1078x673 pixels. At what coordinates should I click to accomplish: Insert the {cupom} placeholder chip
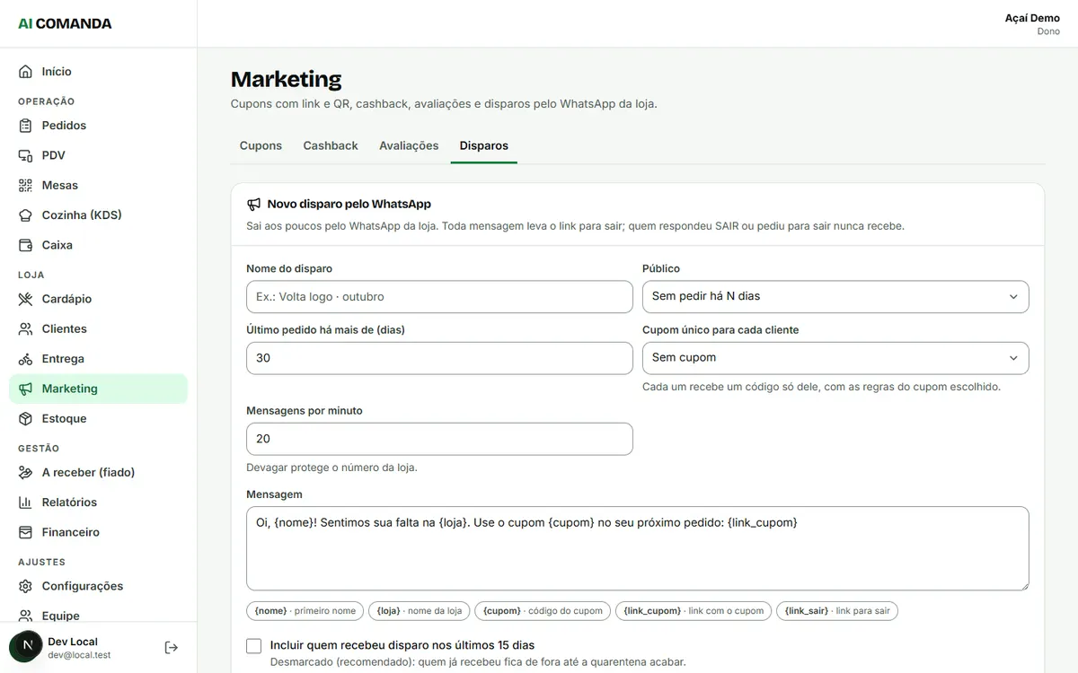pyautogui.click(x=543, y=611)
